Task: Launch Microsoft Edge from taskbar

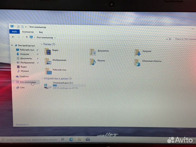Action: pyautogui.click(x=71, y=139)
